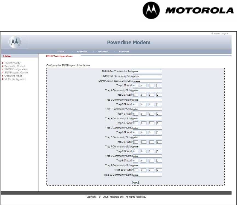The height and width of the screenshot is (205, 237).
Task: Focus the SNMP Admin Community String field
Action: pyautogui.click(x=147, y=81)
